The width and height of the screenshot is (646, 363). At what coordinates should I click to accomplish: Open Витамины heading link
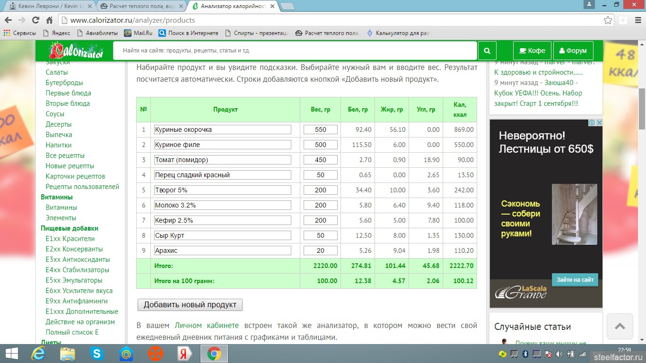[x=57, y=197]
